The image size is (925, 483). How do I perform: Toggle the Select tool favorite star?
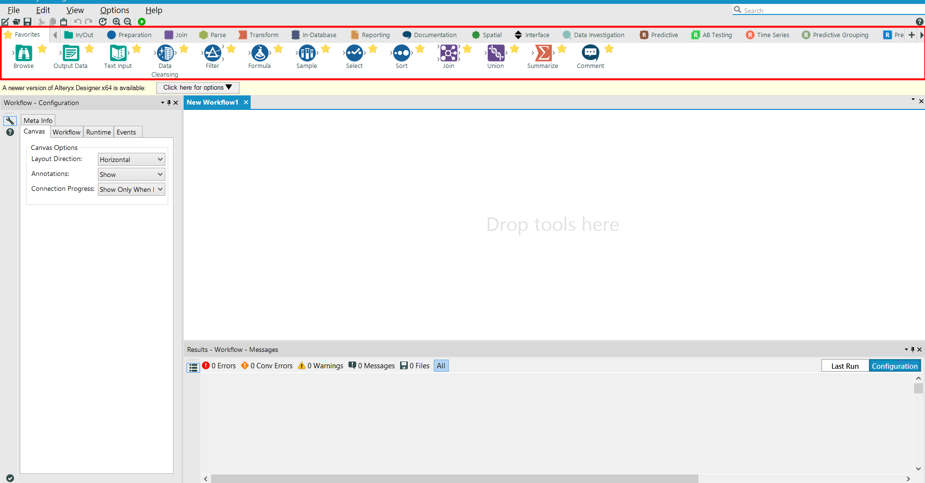pyautogui.click(x=373, y=48)
